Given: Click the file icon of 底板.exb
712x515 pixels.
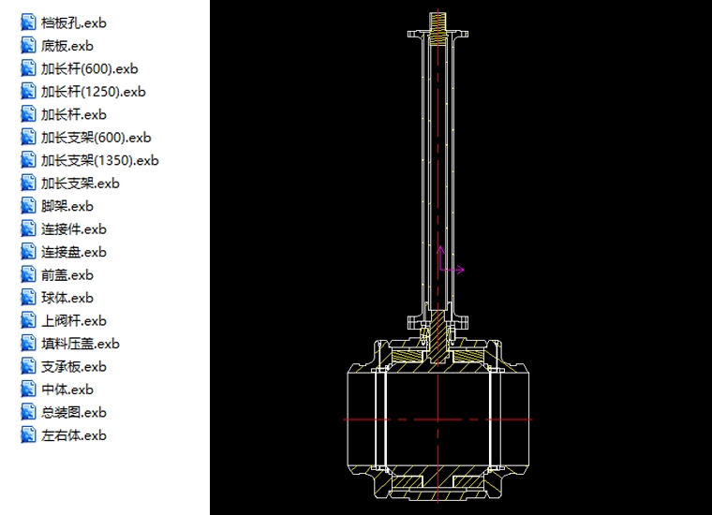Looking at the screenshot, I should (28, 46).
